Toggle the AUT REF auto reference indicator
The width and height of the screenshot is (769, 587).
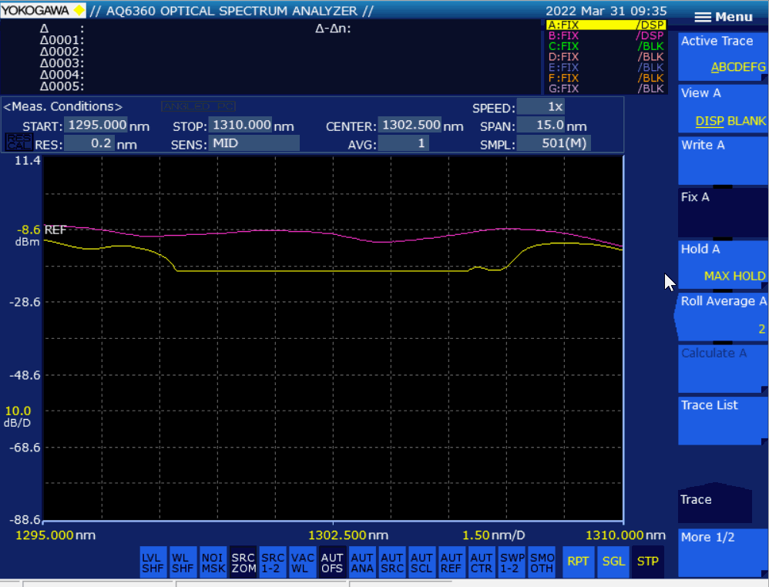[452, 562]
